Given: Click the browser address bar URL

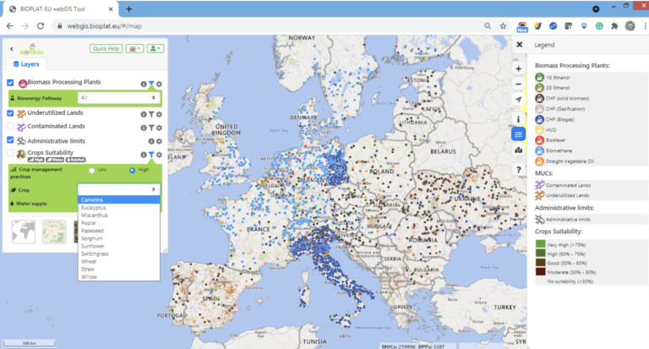Looking at the screenshot, I should point(104,26).
